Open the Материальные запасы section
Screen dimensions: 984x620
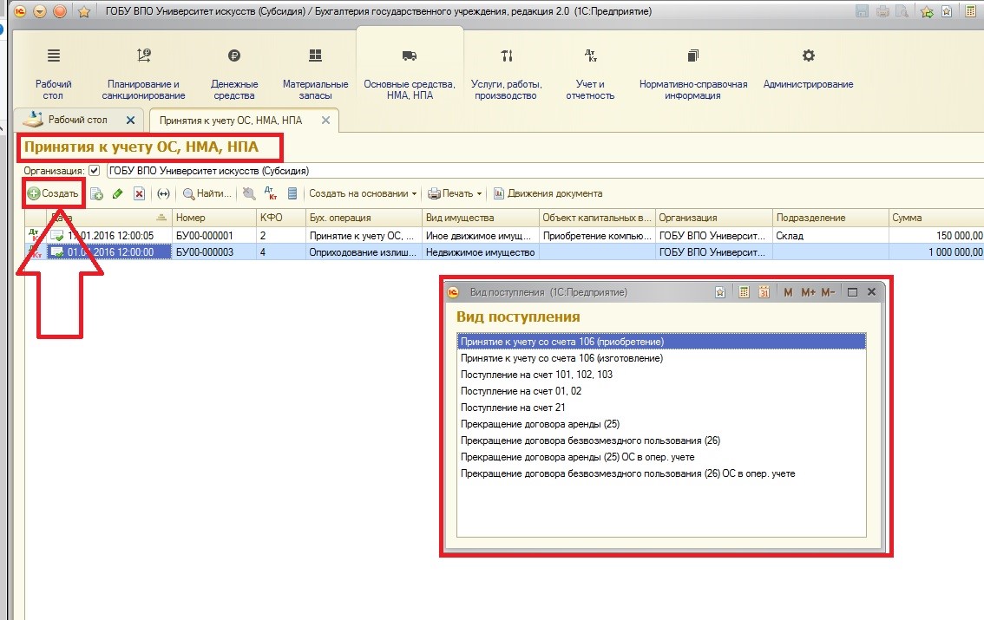click(x=315, y=72)
